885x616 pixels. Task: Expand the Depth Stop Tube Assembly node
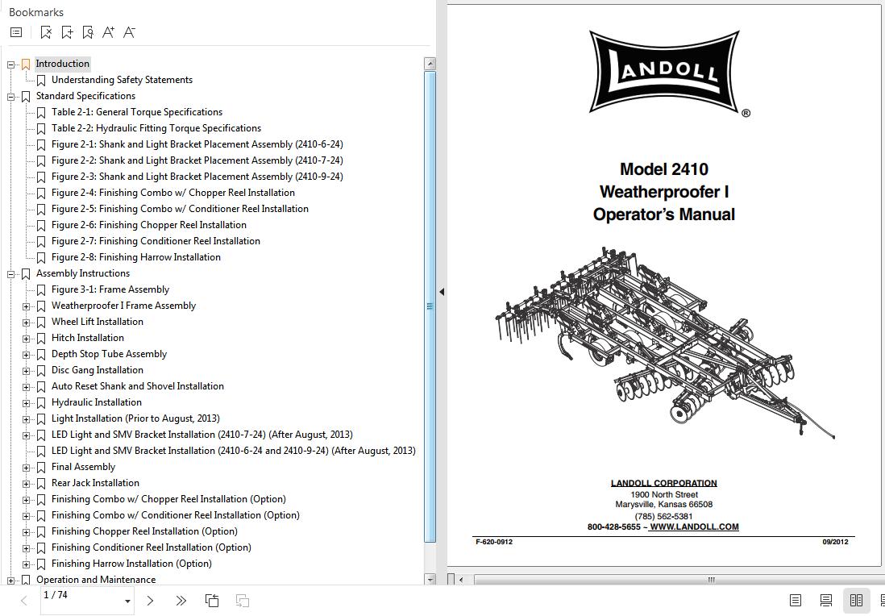pyautogui.click(x=26, y=355)
